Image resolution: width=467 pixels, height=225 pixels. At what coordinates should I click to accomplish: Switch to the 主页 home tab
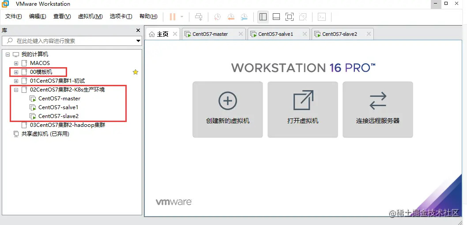coord(162,34)
